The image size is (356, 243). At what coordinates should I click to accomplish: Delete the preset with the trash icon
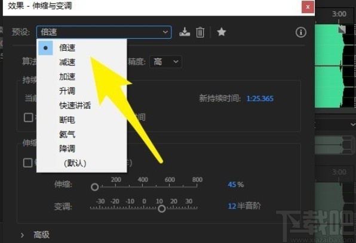200,32
